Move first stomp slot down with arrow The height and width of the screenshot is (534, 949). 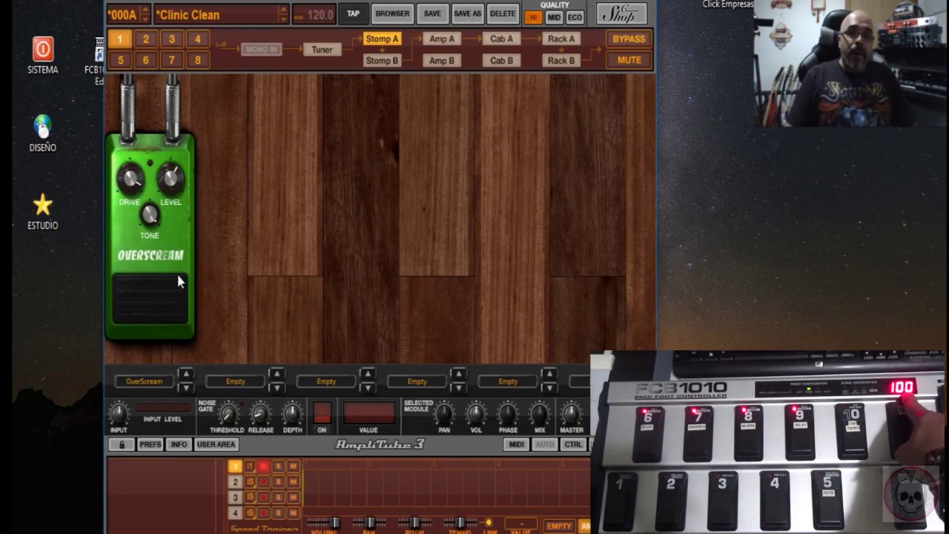click(x=185, y=387)
